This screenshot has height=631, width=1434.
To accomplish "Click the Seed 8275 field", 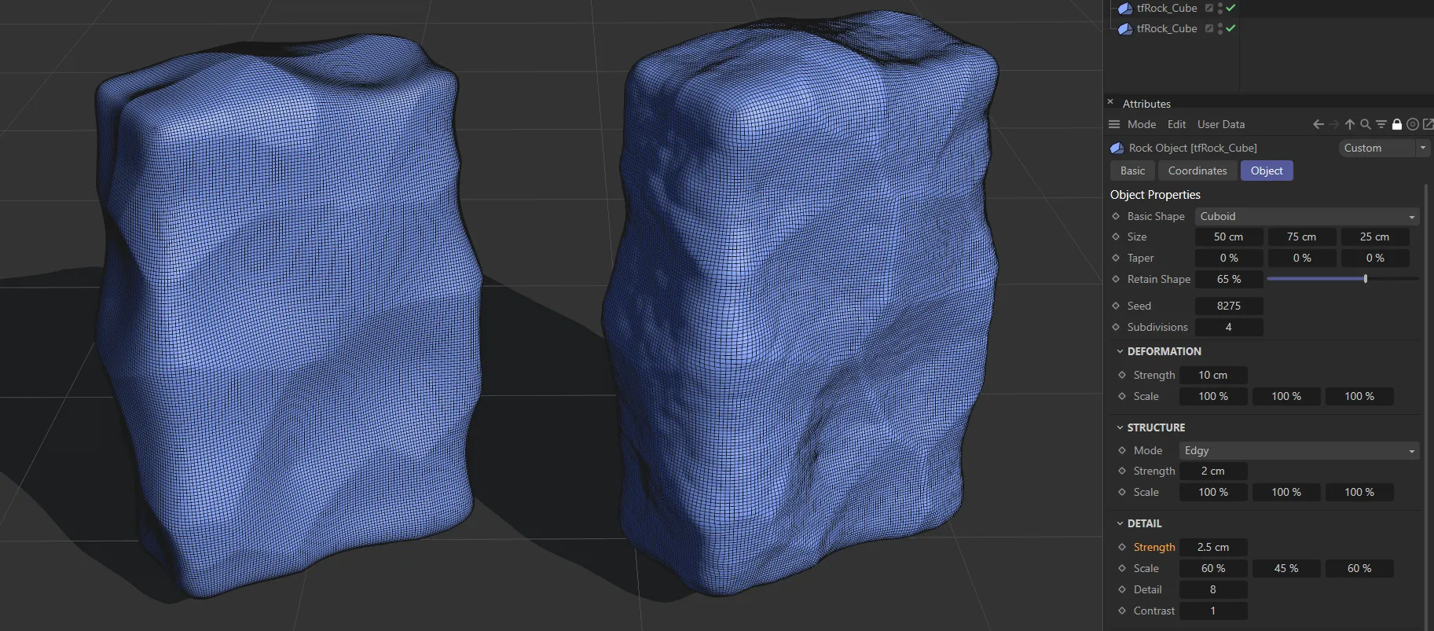I will [1228, 306].
